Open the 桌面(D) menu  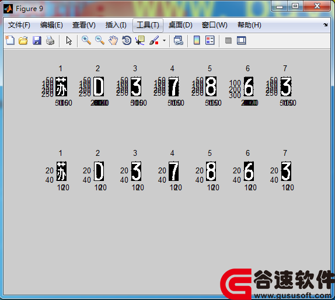point(180,25)
